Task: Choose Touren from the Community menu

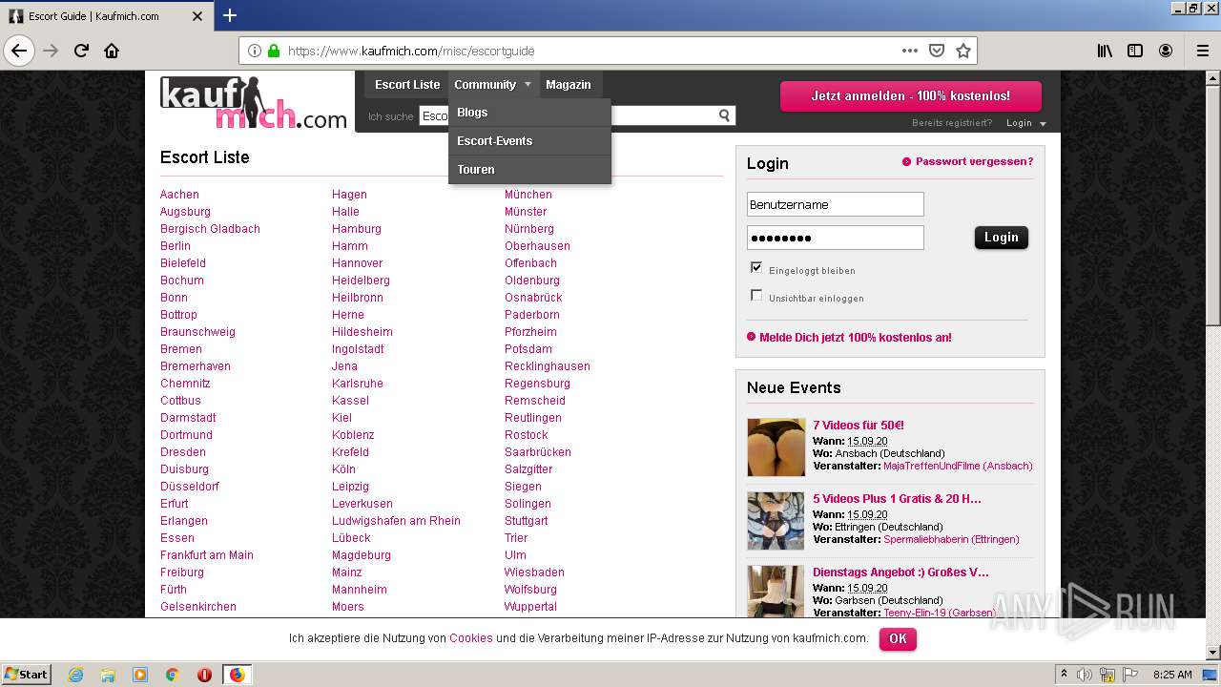Action: (x=529, y=170)
